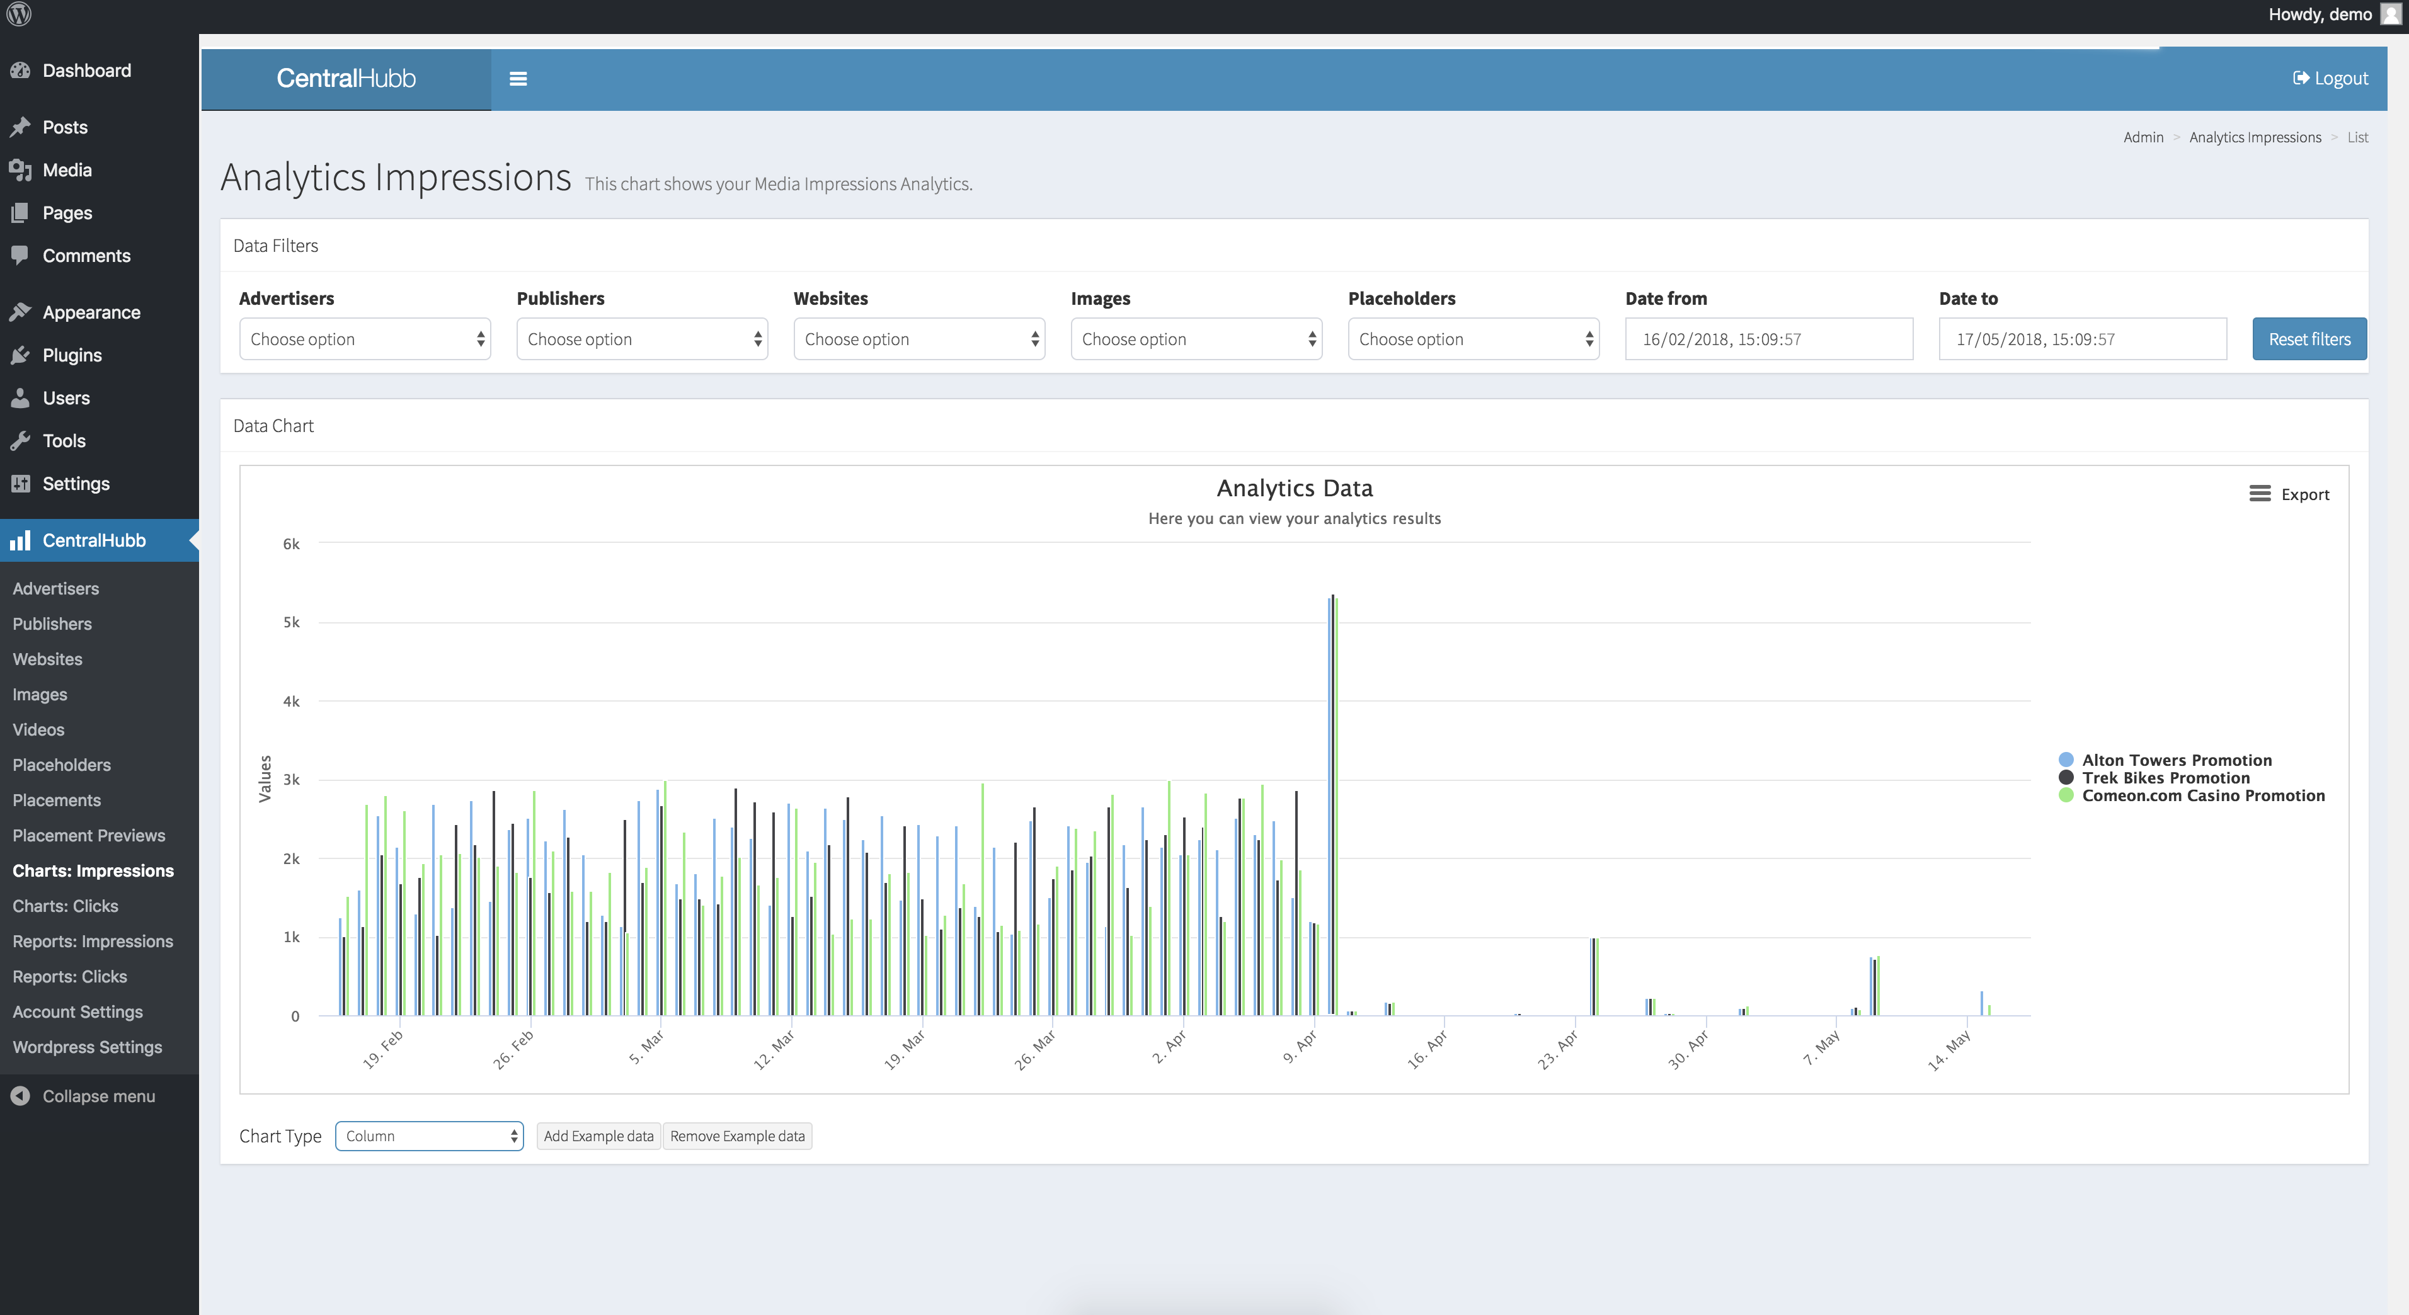Click Analytics Impressions breadcrumb link
2409x1315 pixels.
click(x=2255, y=137)
